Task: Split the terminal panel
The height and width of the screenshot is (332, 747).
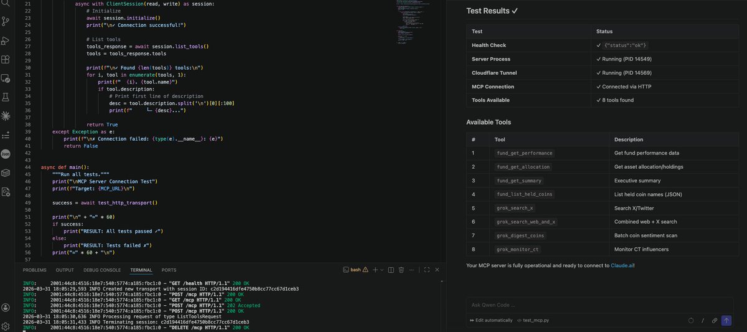Action: click(390, 270)
